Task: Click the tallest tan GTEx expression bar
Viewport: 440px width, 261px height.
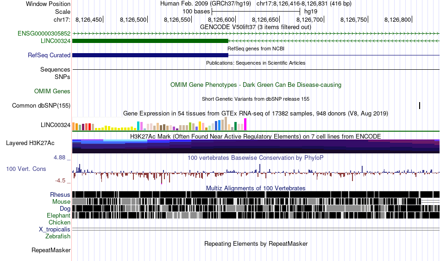Action: click(x=226, y=124)
